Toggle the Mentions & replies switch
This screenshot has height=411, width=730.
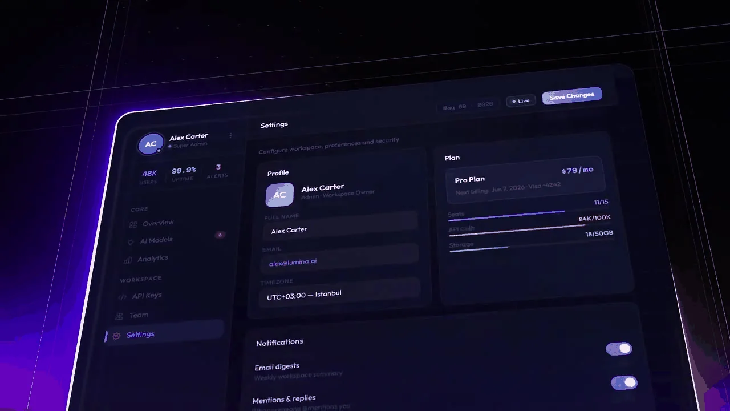(x=624, y=382)
